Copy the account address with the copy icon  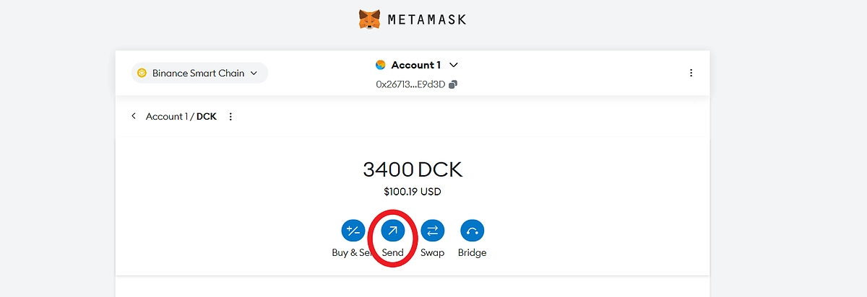(x=453, y=84)
